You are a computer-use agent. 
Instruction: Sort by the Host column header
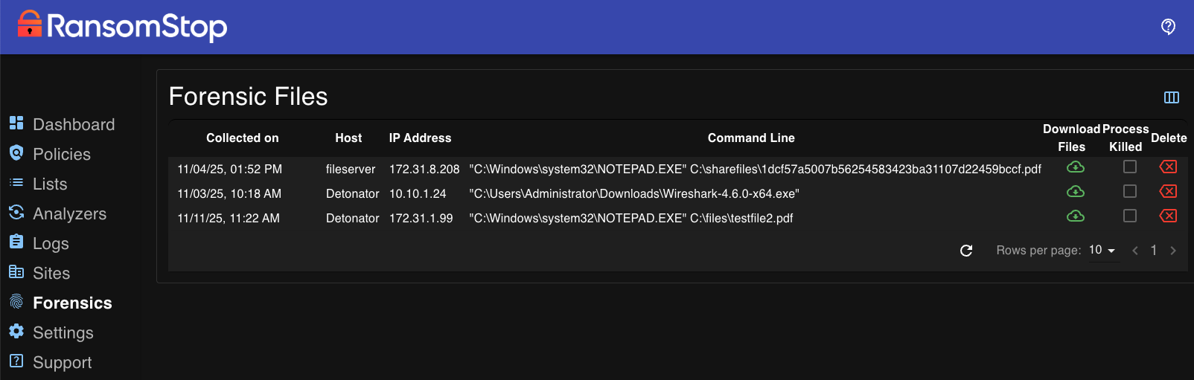tap(348, 138)
